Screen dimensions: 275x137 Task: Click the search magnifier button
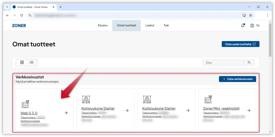(x=249, y=63)
